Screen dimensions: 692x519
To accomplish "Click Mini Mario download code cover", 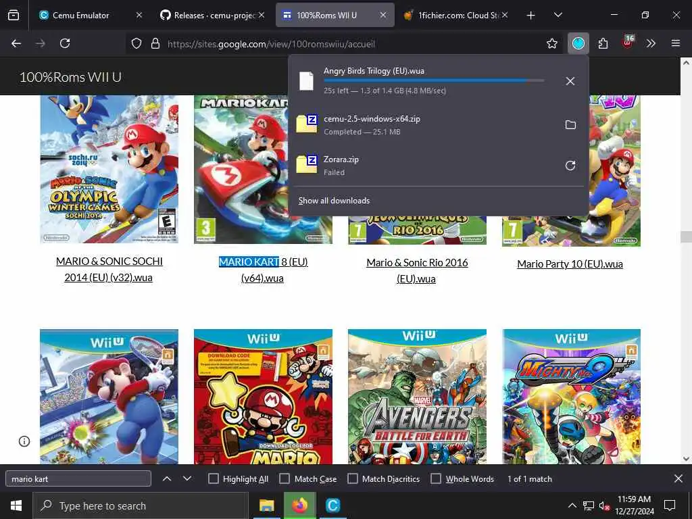I will (x=263, y=396).
